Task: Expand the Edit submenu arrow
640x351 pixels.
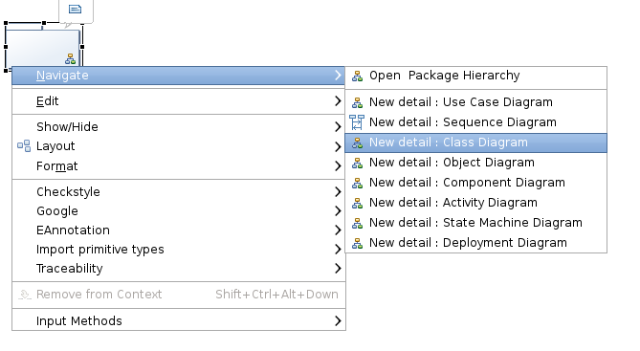Action: (x=338, y=100)
